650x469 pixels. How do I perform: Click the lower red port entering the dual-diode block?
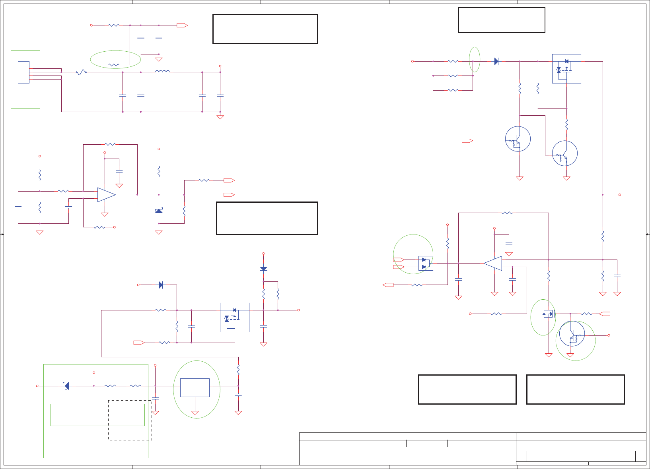click(x=399, y=267)
